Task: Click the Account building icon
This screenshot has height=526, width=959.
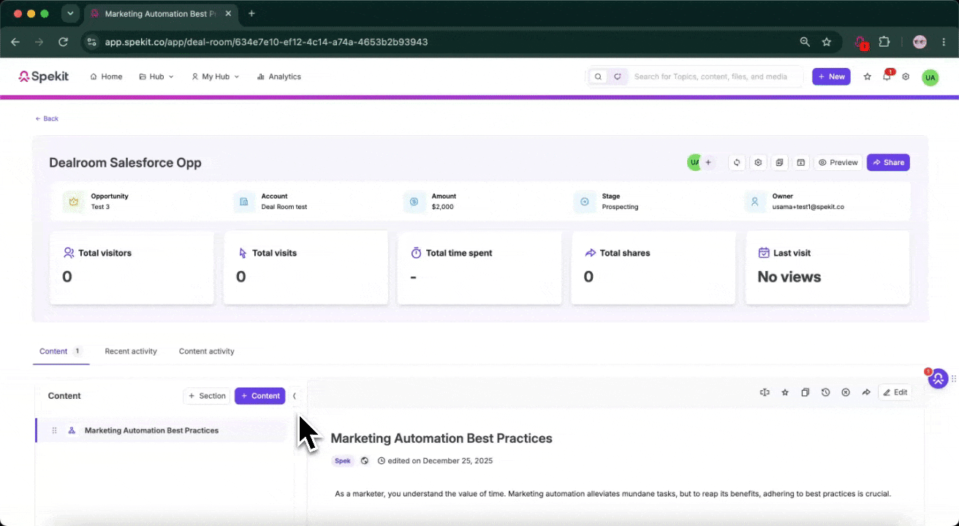Action: tap(244, 202)
